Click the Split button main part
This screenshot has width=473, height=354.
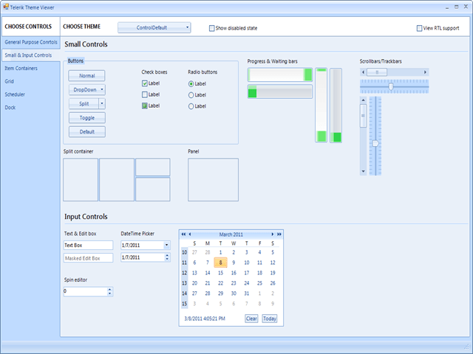click(x=84, y=103)
